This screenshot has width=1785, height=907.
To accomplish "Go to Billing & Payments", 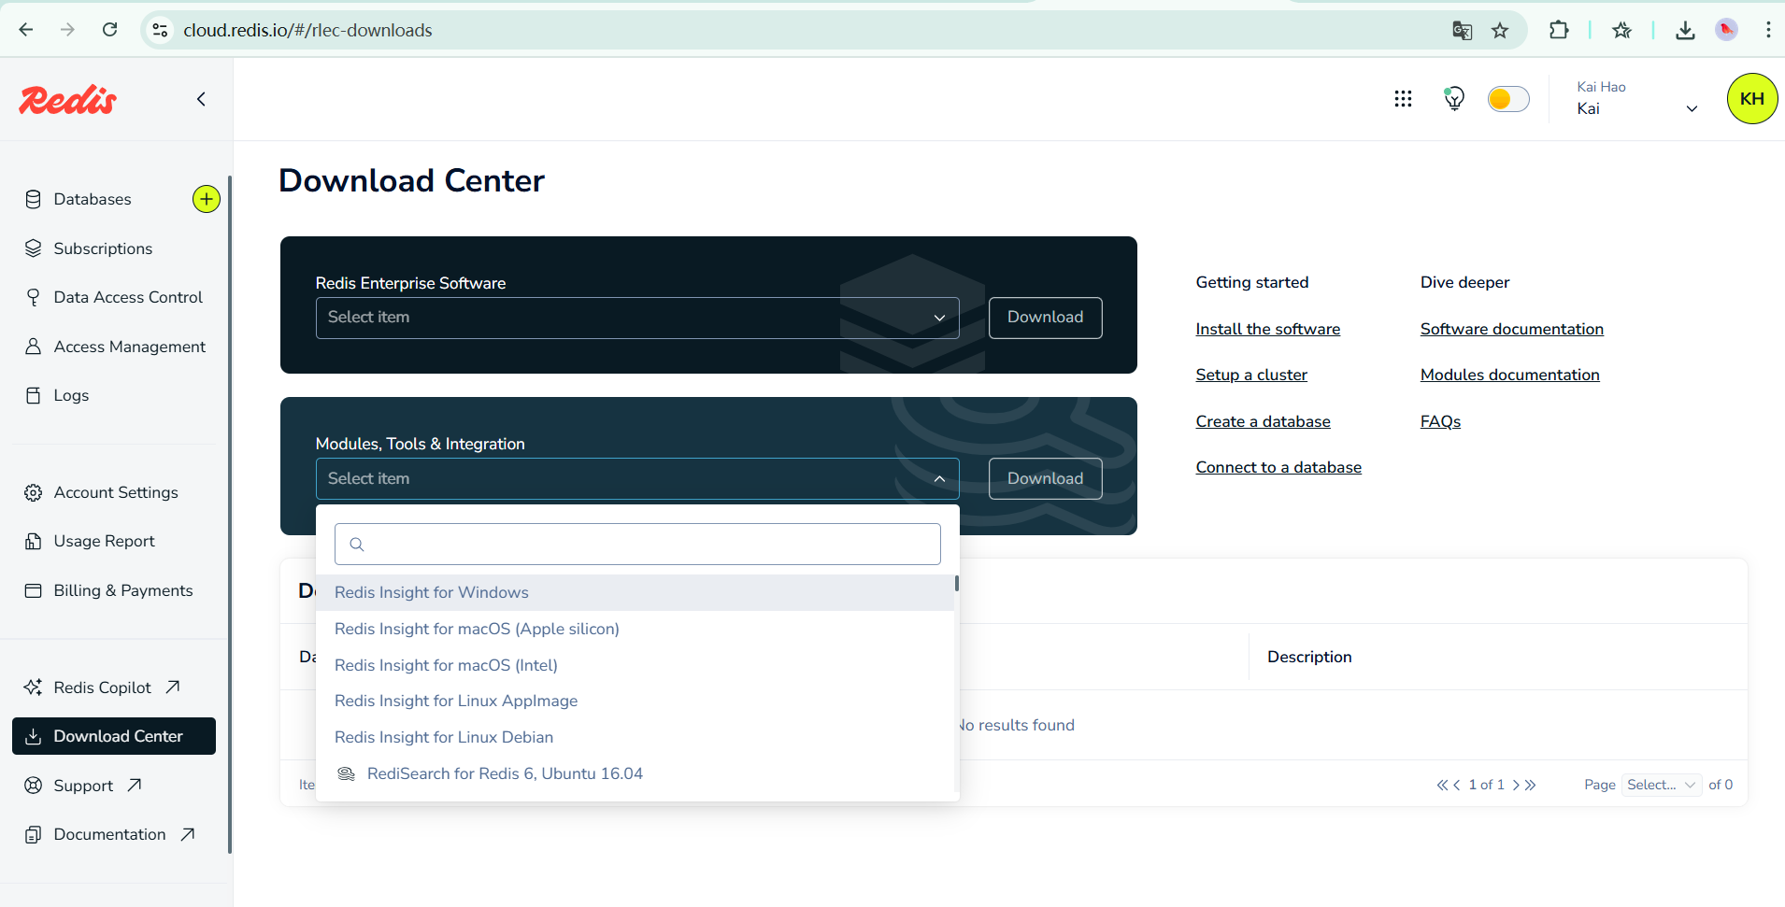I will [x=123, y=590].
